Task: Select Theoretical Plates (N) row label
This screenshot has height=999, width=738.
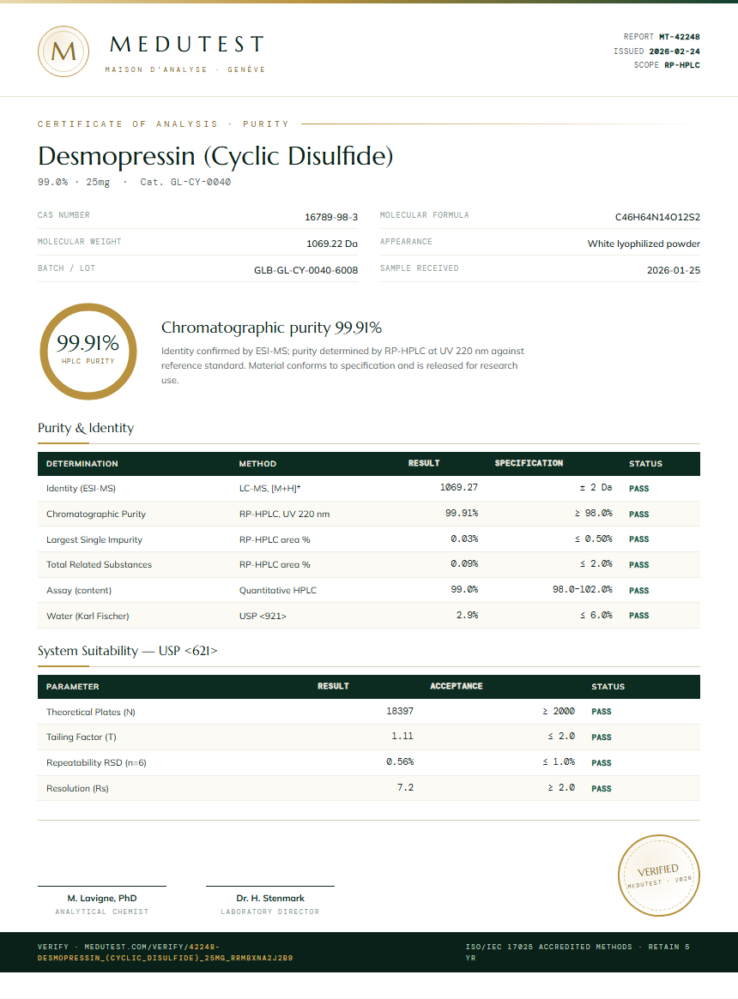Action: click(x=91, y=713)
